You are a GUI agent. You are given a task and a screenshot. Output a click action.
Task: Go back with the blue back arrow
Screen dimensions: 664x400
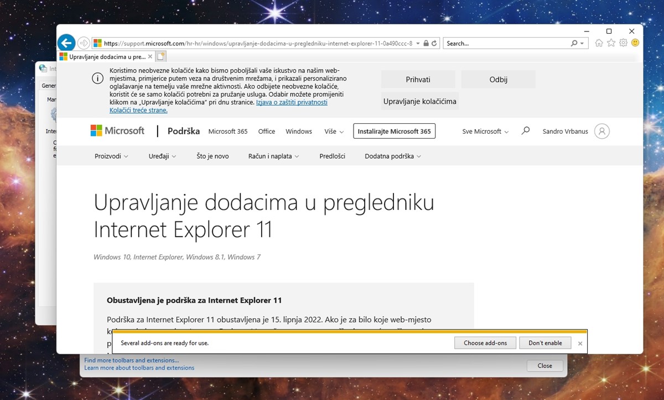coord(66,43)
